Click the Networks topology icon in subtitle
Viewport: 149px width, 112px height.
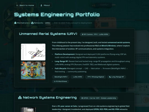click(32, 23)
